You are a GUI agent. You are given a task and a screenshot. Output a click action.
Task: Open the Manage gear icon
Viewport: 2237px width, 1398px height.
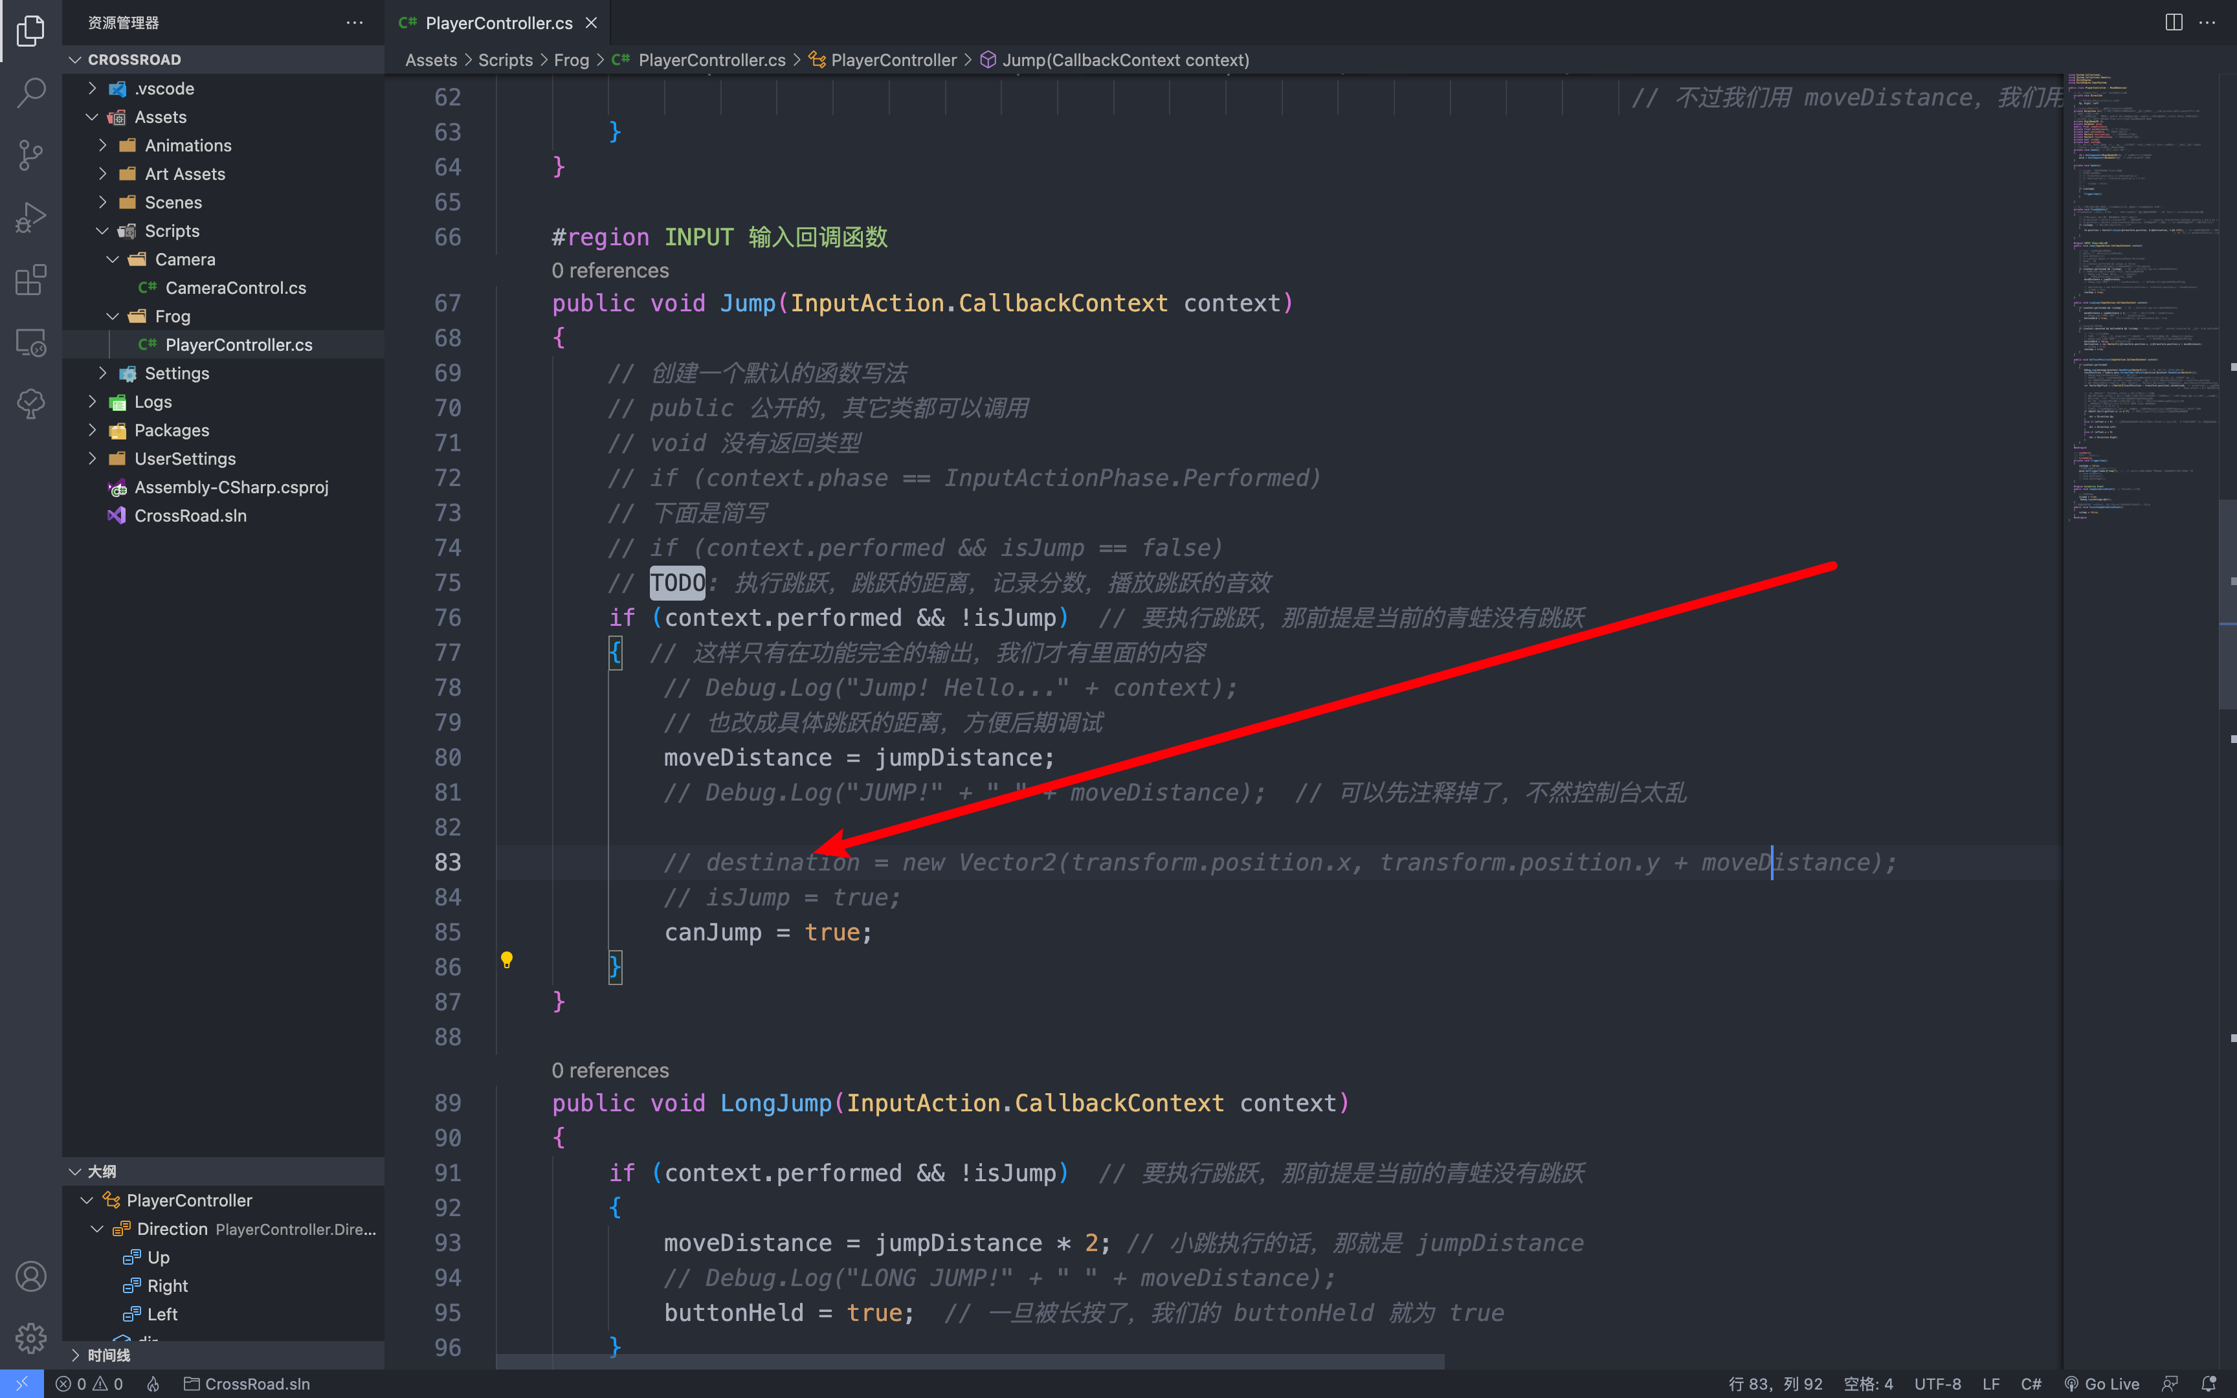pyautogui.click(x=30, y=1337)
